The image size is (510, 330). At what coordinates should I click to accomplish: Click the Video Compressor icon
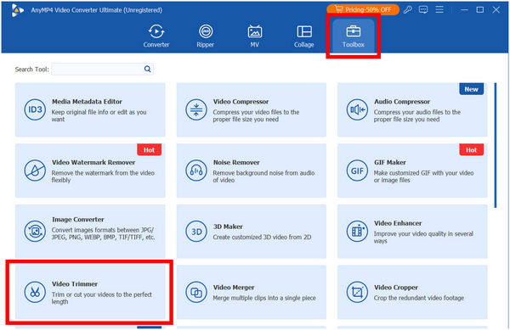point(196,109)
